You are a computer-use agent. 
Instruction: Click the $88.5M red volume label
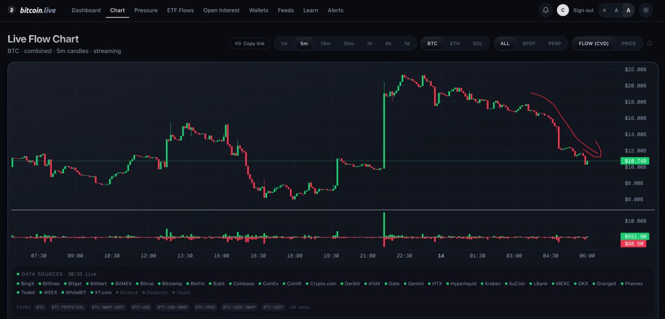point(632,243)
